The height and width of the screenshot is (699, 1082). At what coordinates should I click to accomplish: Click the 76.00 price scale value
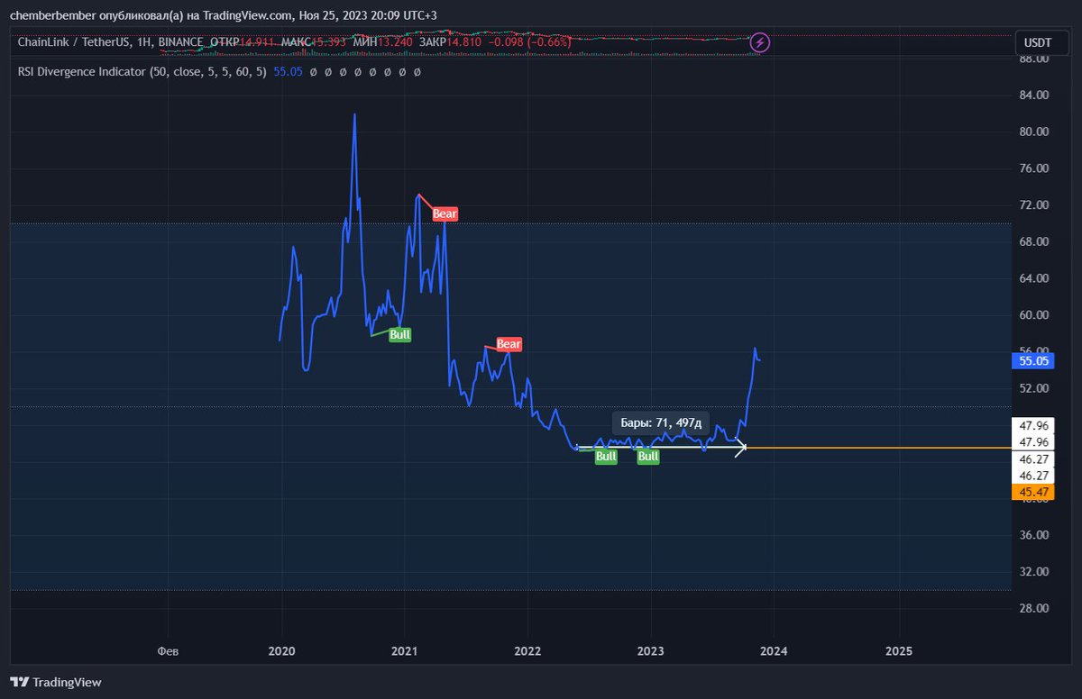[x=1033, y=168]
